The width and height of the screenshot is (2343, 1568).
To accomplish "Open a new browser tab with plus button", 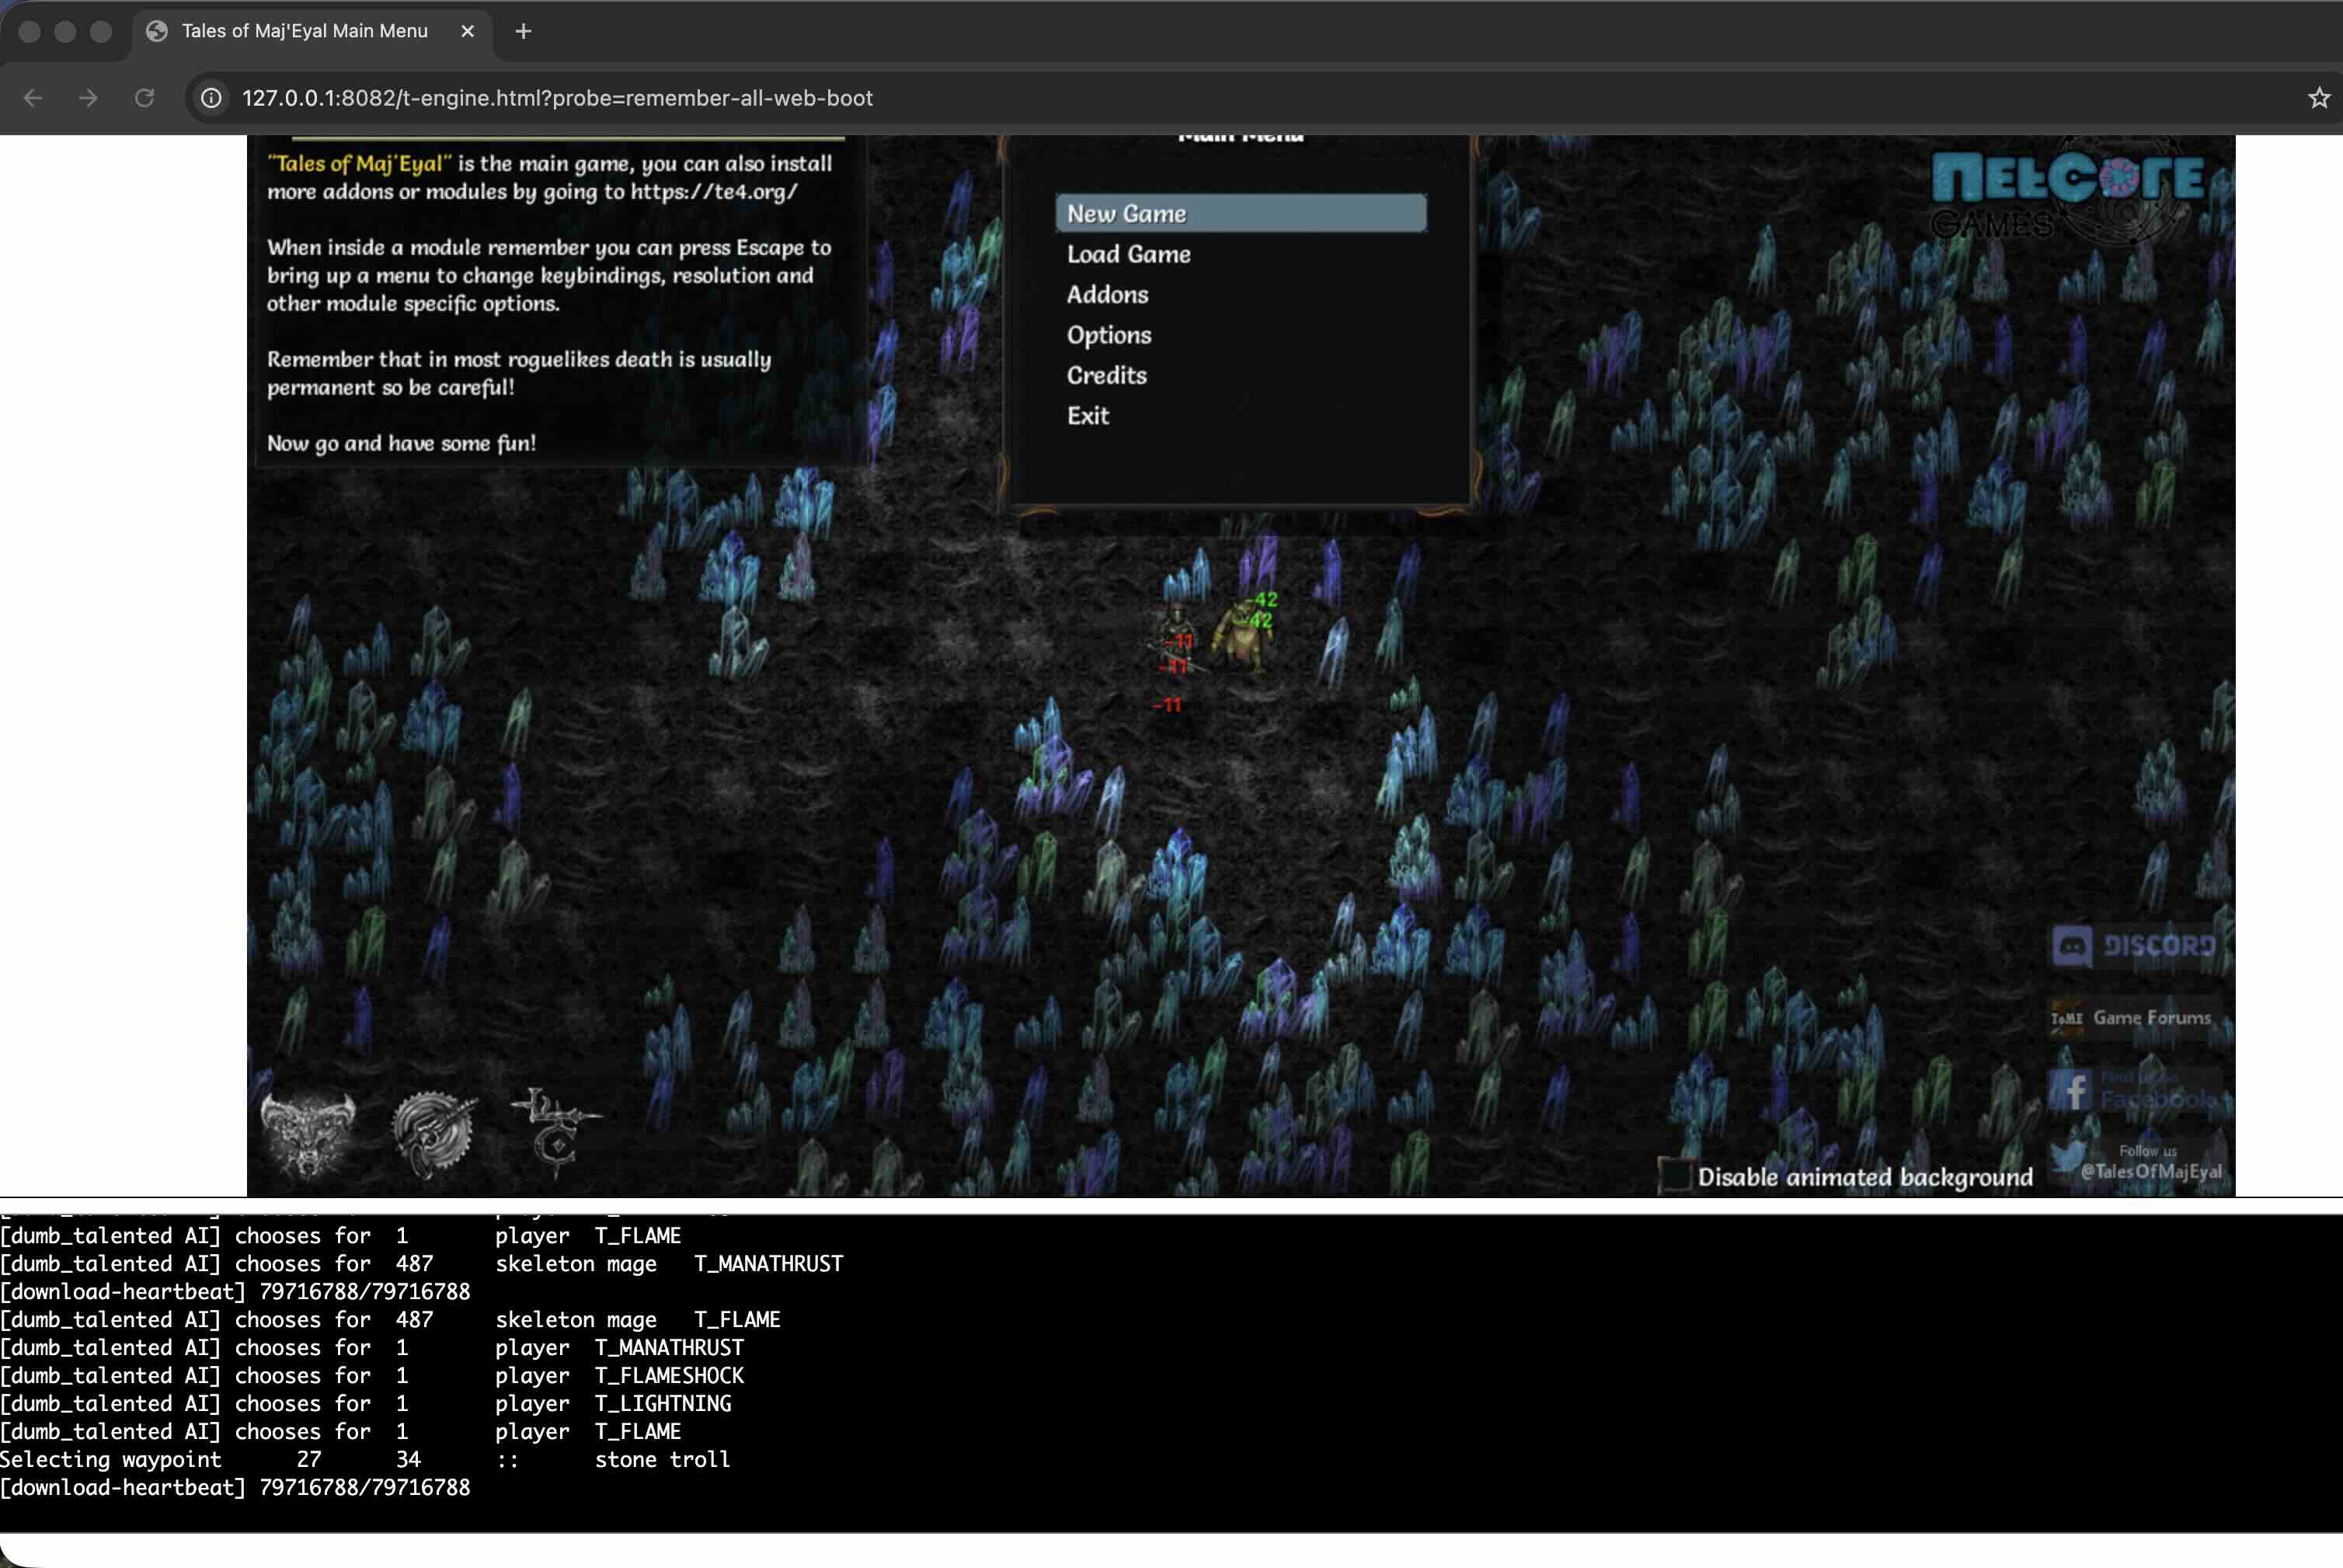I will point(523,31).
